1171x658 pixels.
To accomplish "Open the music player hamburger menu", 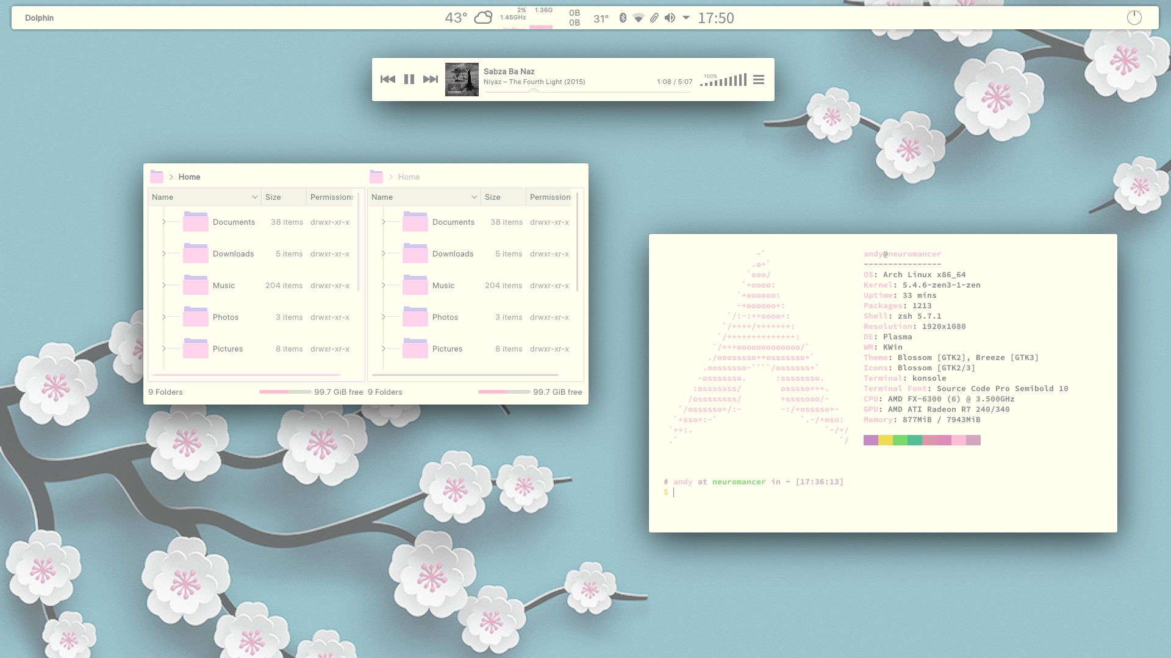I will 759,80.
